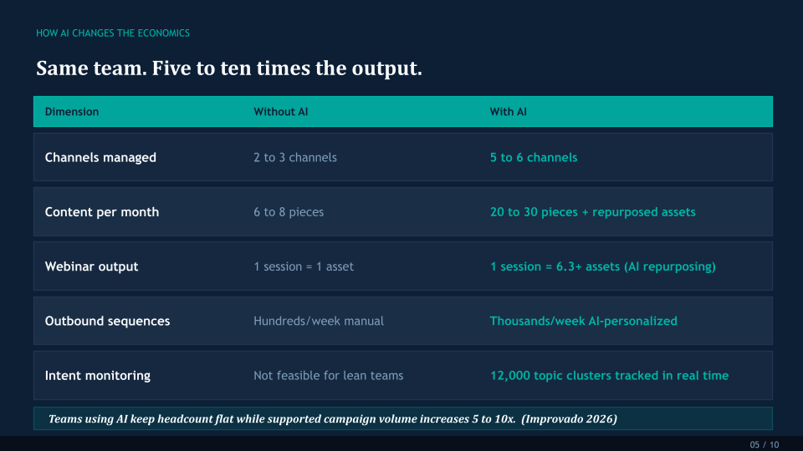Screen dimensions: 803x451
Task: Click the "HOW AI CHANGES THE ECONOMICS" section label
Action: [x=113, y=33]
